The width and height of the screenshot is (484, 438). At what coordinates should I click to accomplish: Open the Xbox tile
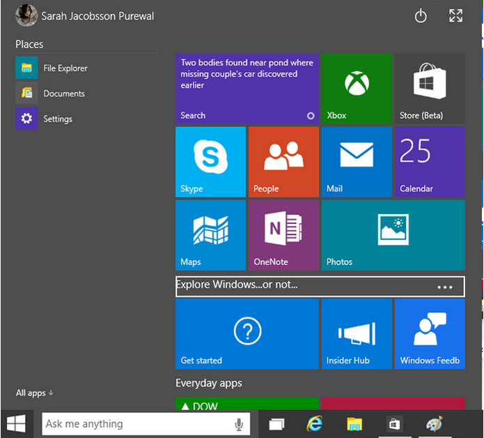[357, 89]
